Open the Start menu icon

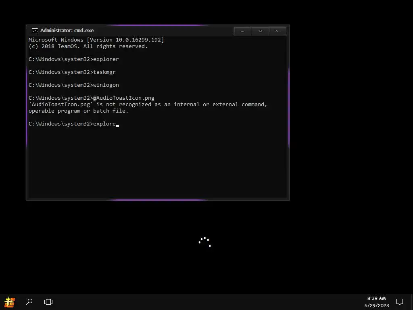point(10,302)
